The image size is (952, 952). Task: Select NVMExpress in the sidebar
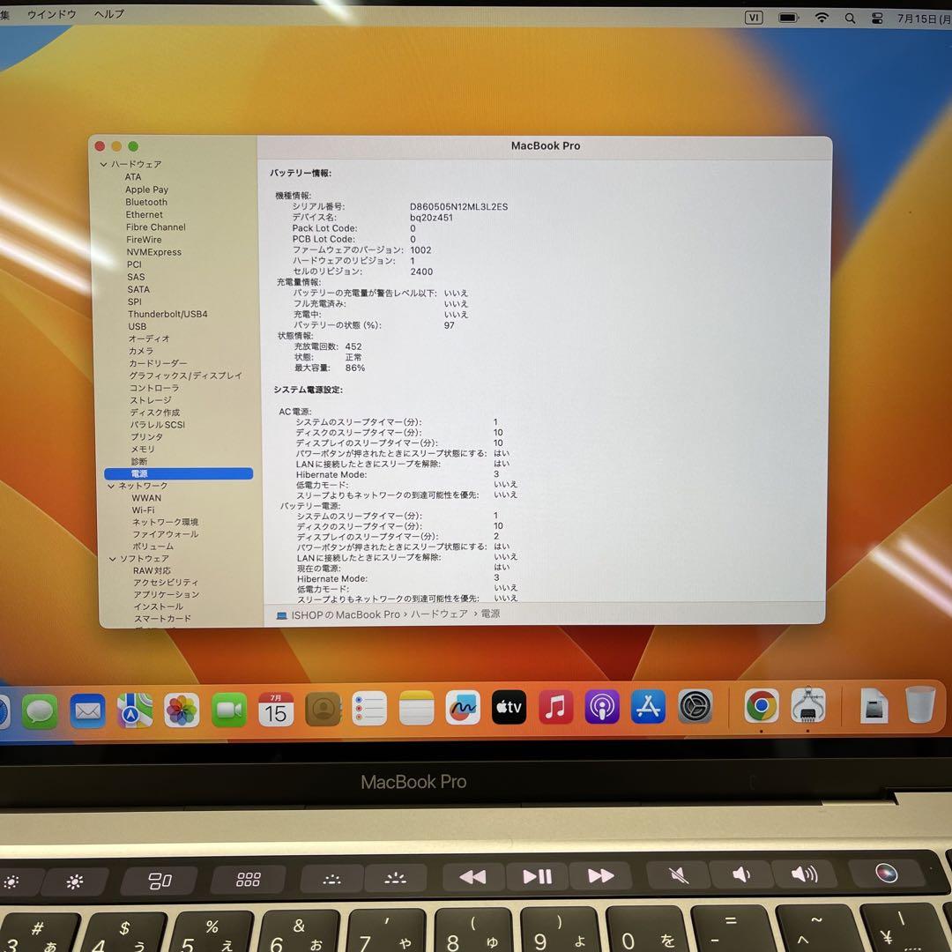click(154, 252)
